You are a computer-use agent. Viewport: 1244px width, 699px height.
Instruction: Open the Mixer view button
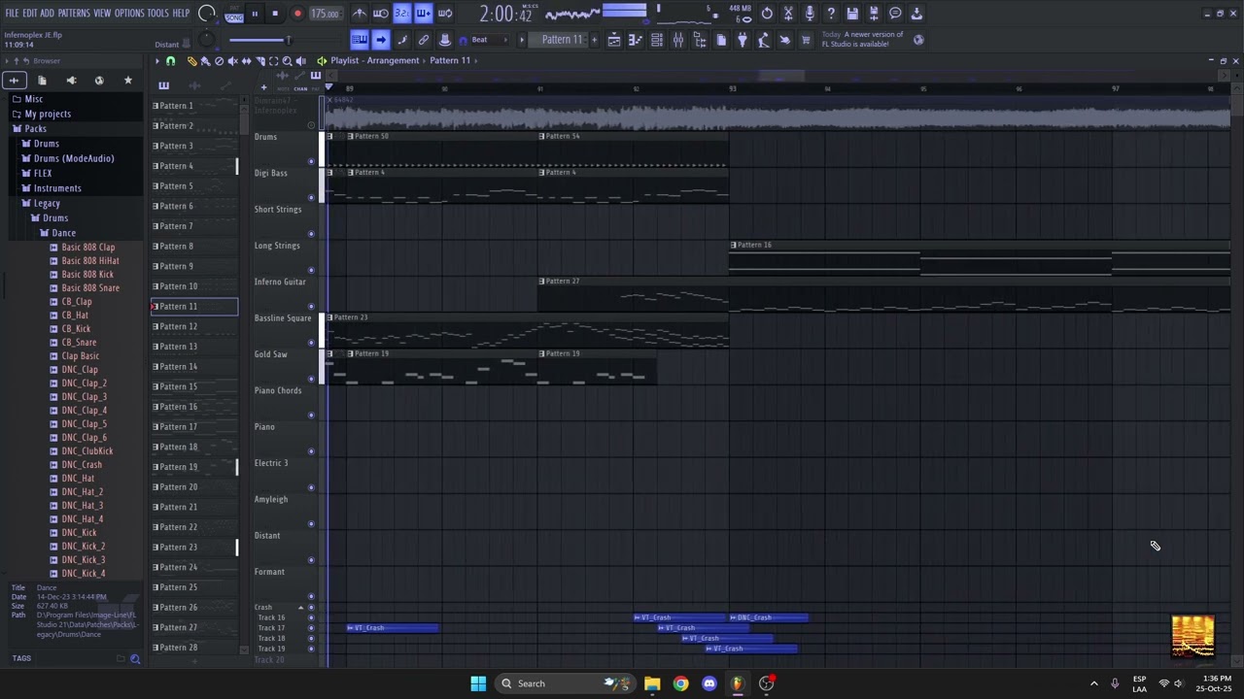point(678,40)
